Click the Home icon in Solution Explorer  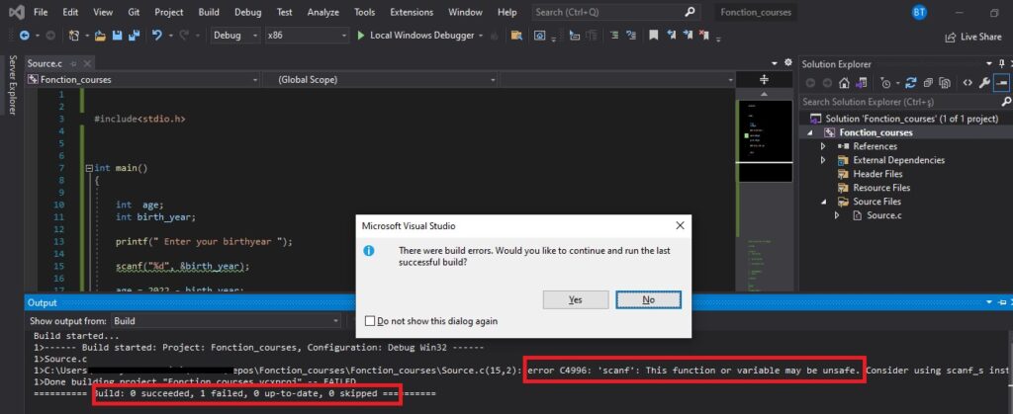coord(844,83)
